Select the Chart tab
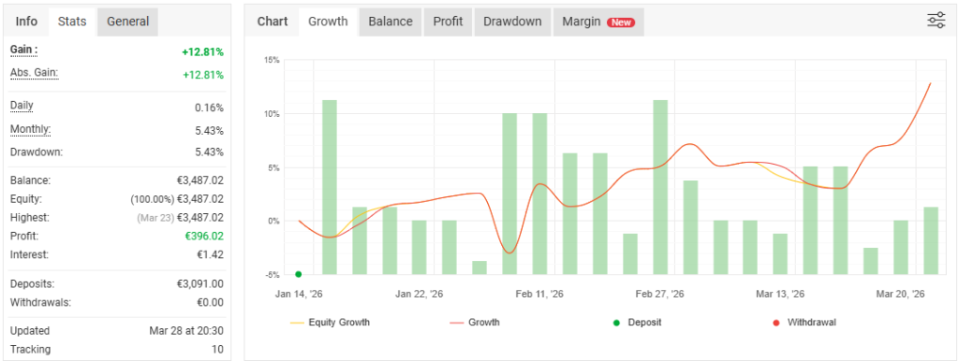 tap(273, 22)
